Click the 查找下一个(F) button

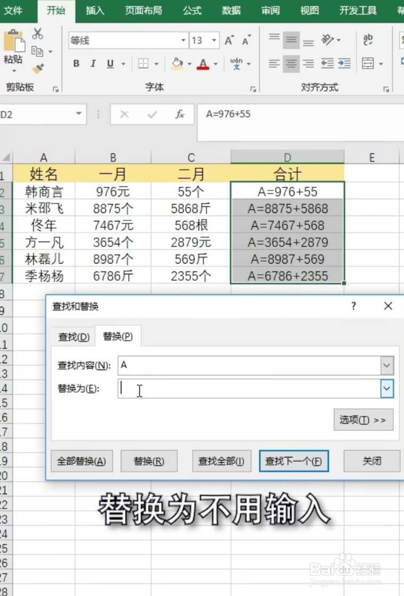coord(293,461)
